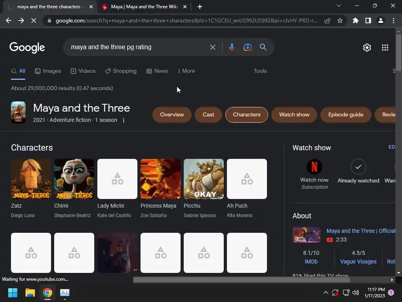
Task: Mark show as Already watched
Action: [358, 167]
